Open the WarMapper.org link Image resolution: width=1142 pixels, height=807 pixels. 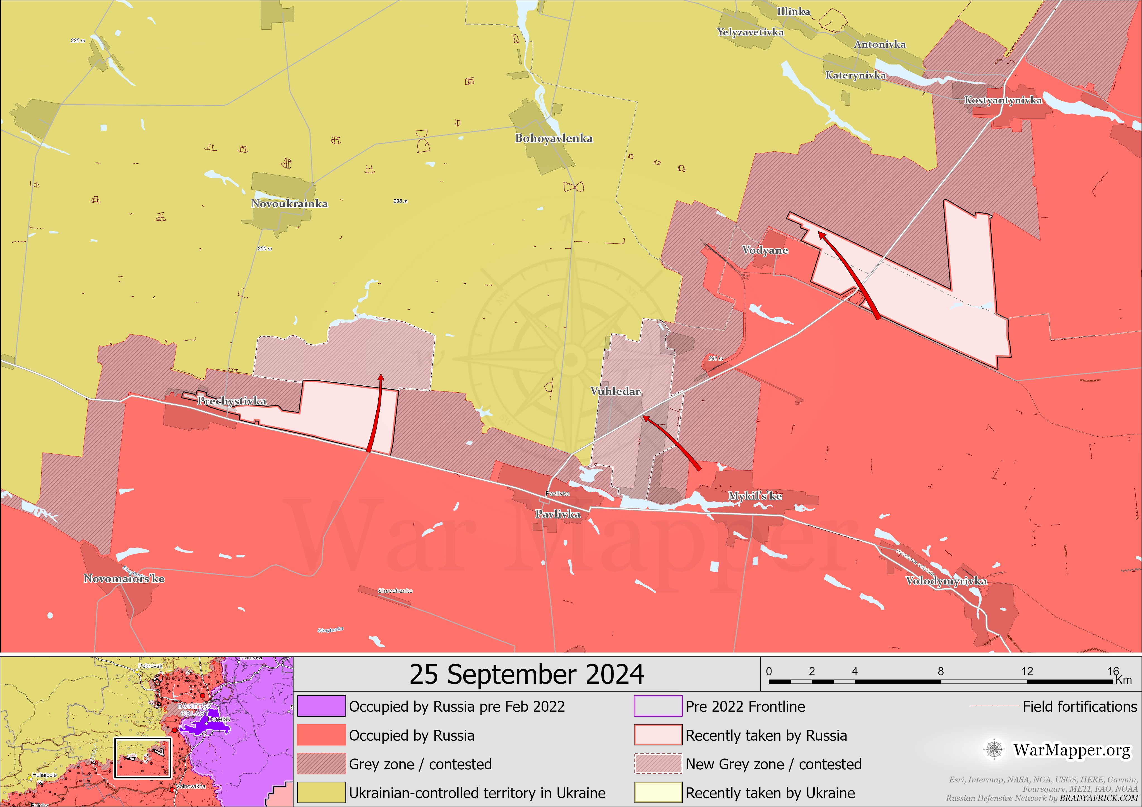1072,750
